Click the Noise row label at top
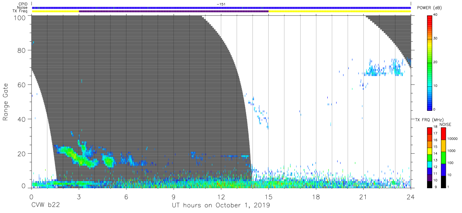This screenshot has height=213, width=462. pyautogui.click(x=22, y=8)
